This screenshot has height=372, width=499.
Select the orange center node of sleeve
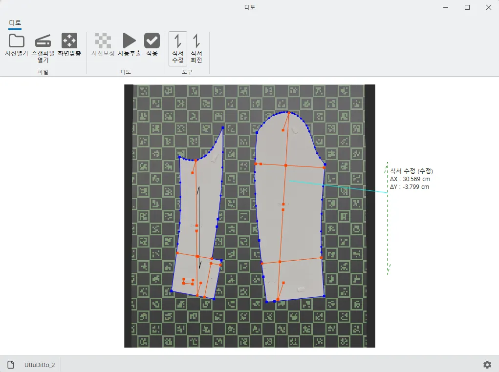click(286, 165)
